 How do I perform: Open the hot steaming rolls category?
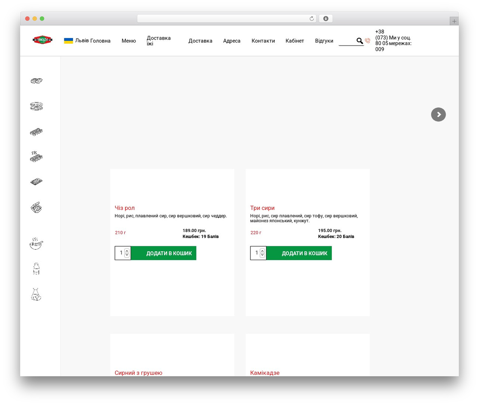coord(36,157)
